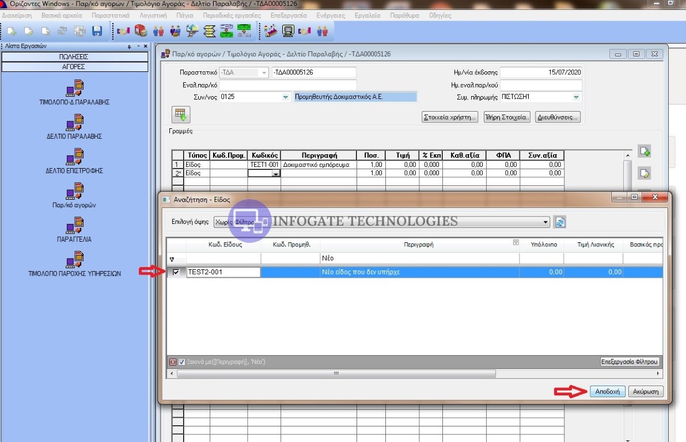Toggle the 'Ξεκινά με' filter checkbox

click(182, 362)
